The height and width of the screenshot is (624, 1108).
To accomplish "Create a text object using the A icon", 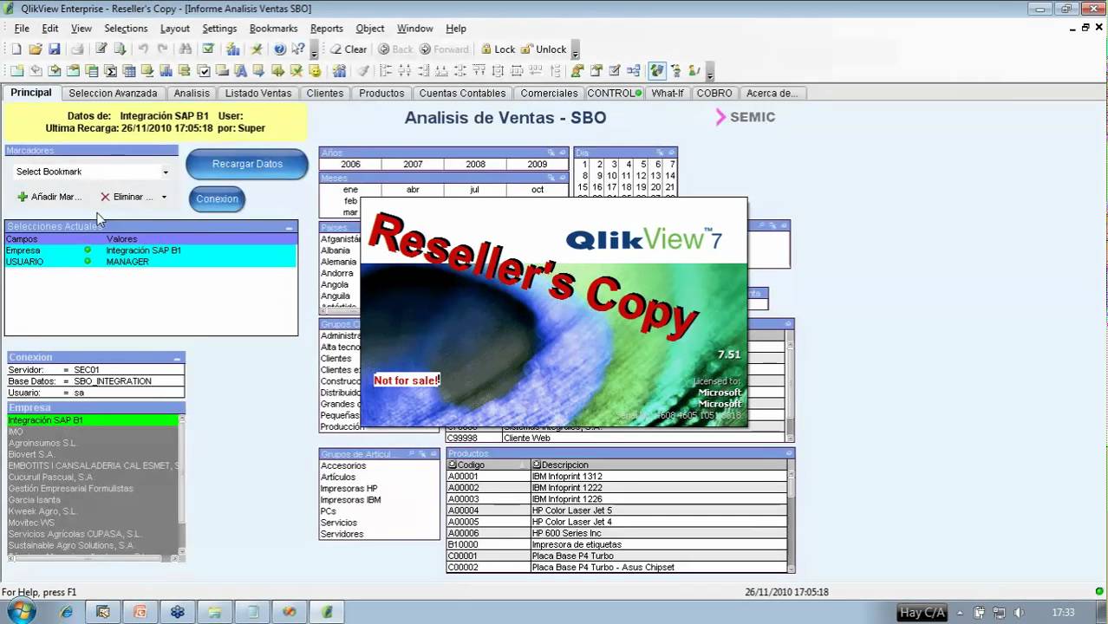I will point(240,71).
